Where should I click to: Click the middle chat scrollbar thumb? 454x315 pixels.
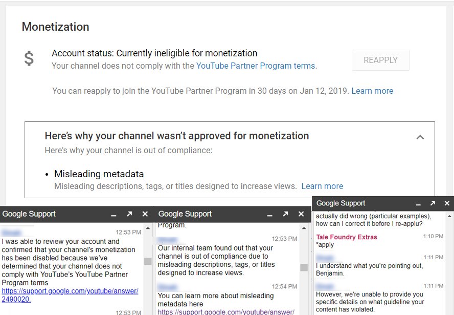[x=304, y=267]
